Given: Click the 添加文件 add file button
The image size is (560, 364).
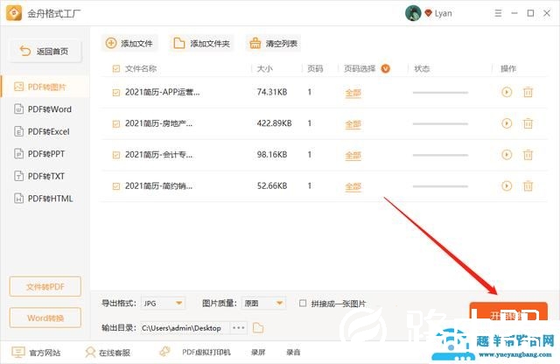Looking at the screenshot, I should (x=129, y=44).
